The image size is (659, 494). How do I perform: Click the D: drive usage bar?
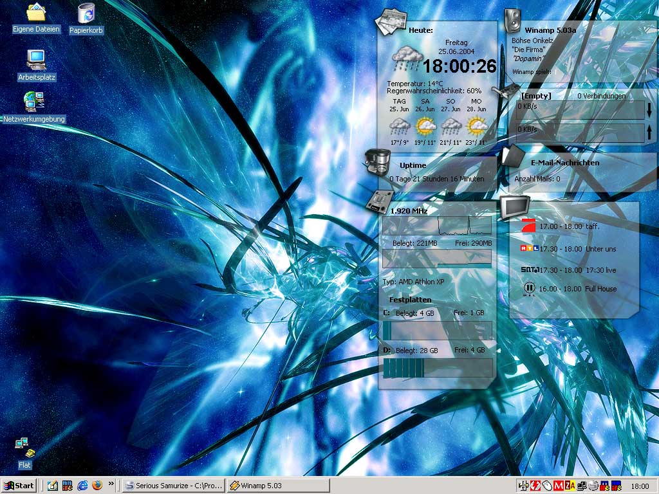[438, 368]
